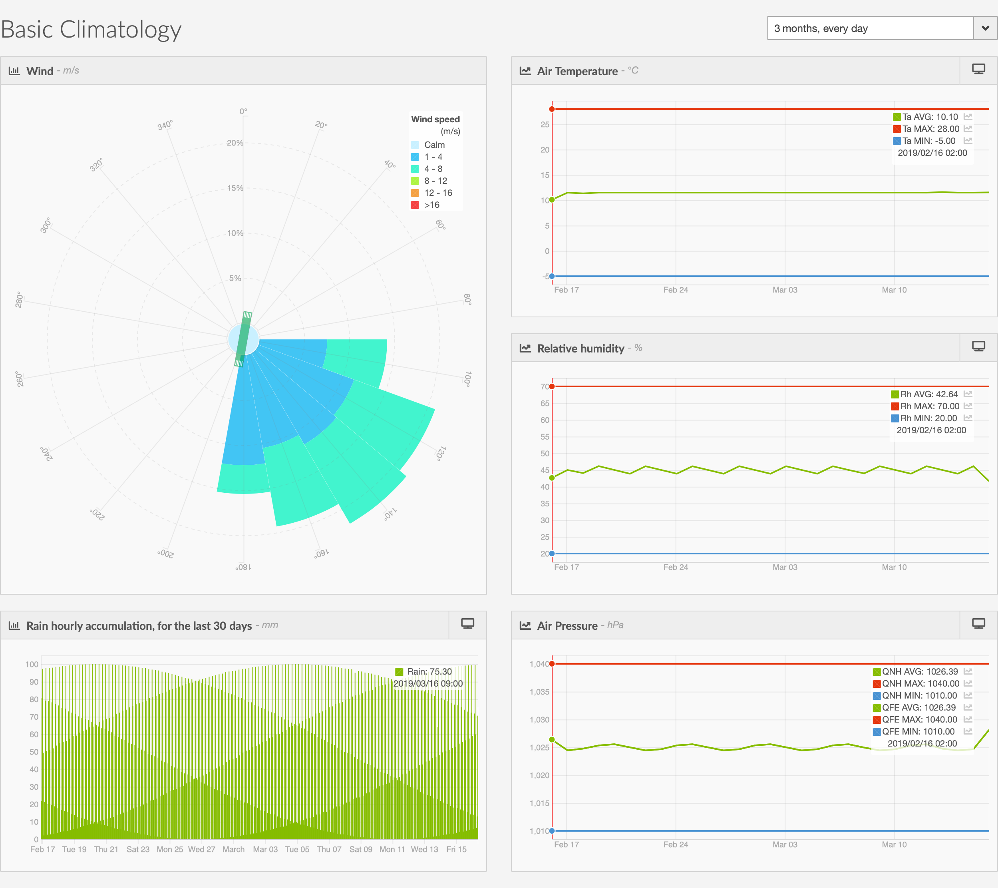Click chart icon next to Ta AVG legend entry

tap(968, 117)
